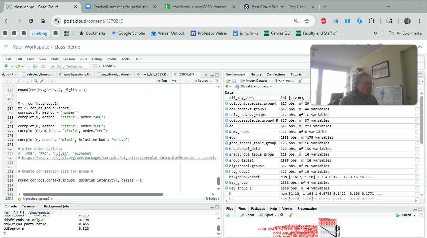Image resolution: width=427 pixels, height=238 pixels.
Task: Click the find/replace magnifier in the editor toolbar
Action: [x=36, y=81]
